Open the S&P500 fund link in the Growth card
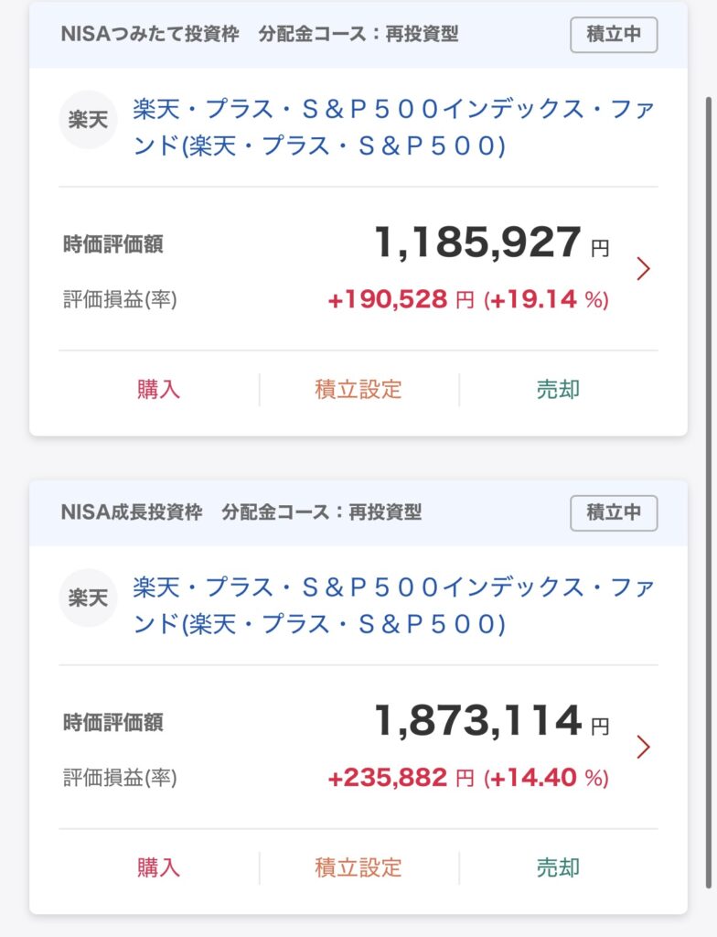This screenshot has width=717, height=937. tap(393, 606)
